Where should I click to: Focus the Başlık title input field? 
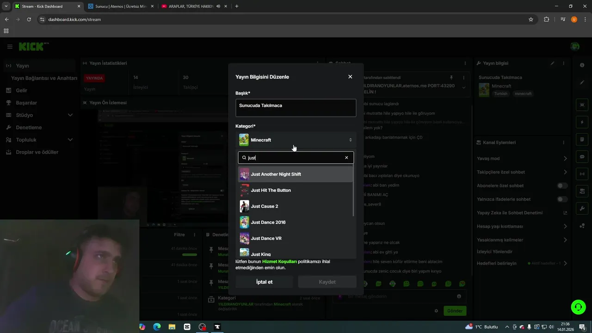(296, 108)
